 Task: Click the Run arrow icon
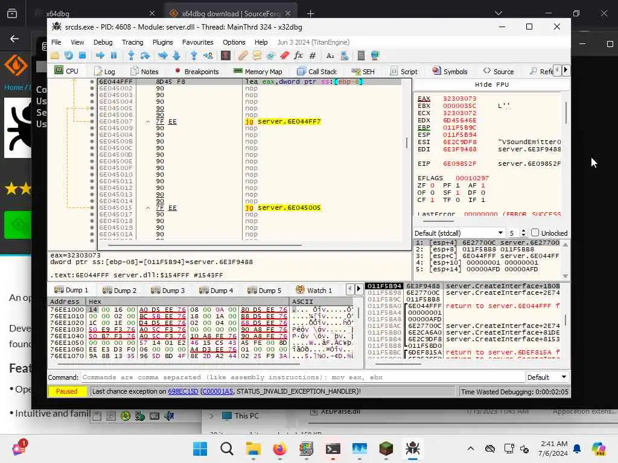pos(100,56)
